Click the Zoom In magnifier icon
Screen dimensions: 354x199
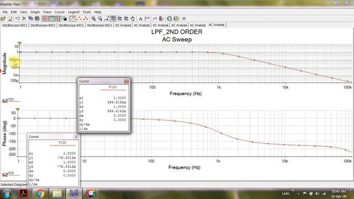pos(93,19)
